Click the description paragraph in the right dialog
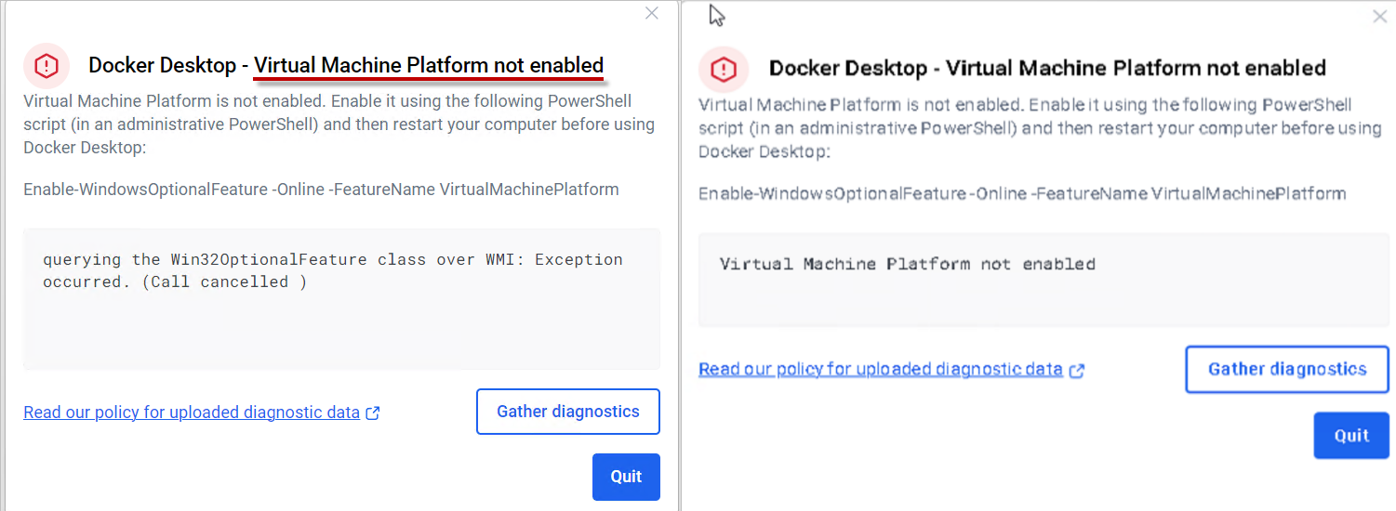 click(1039, 128)
